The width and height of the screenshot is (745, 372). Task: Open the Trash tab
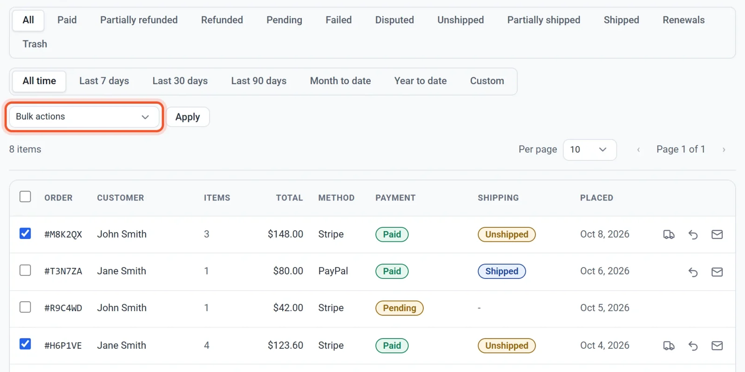pyautogui.click(x=35, y=44)
